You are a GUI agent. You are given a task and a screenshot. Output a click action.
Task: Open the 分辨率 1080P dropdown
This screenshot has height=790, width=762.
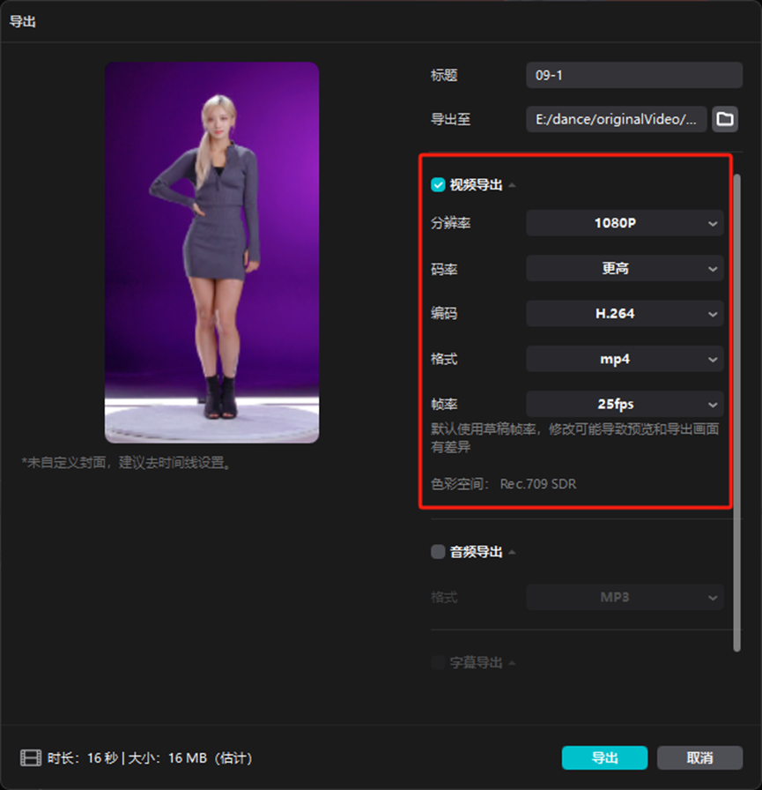625,223
